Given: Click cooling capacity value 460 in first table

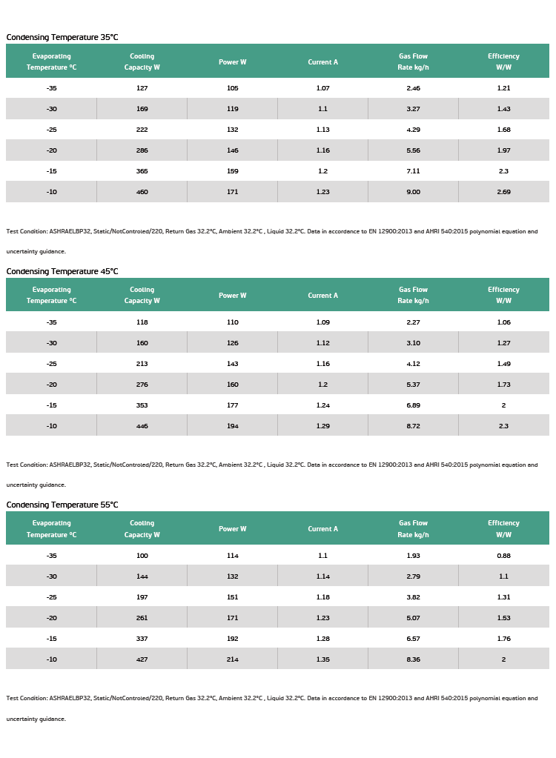Looking at the screenshot, I should 142,192.
